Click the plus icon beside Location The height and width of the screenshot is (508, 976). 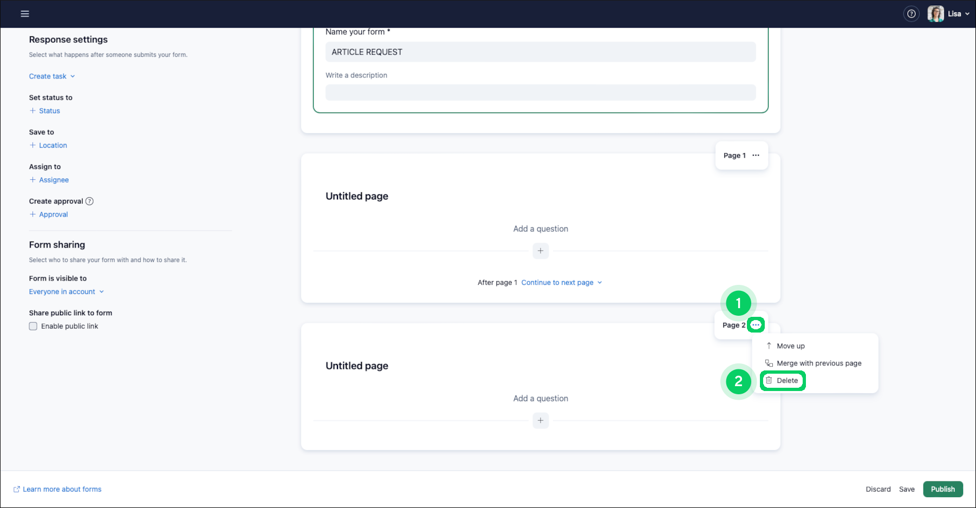(32, 145)
